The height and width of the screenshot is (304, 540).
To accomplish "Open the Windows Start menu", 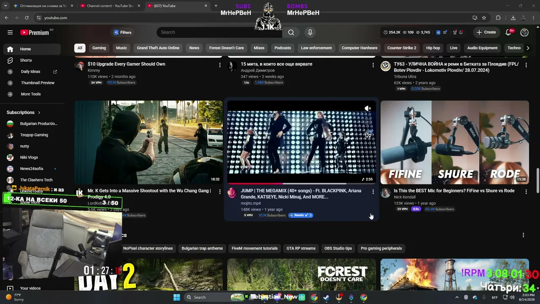I will (x=177, y=297).
